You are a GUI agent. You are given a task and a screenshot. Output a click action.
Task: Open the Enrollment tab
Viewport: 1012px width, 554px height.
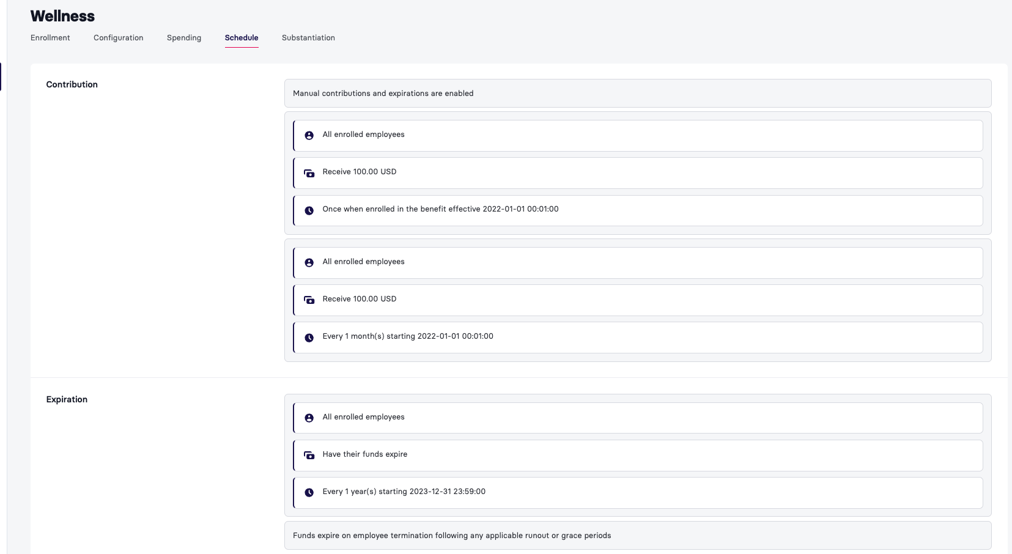[x=50, y=38]
